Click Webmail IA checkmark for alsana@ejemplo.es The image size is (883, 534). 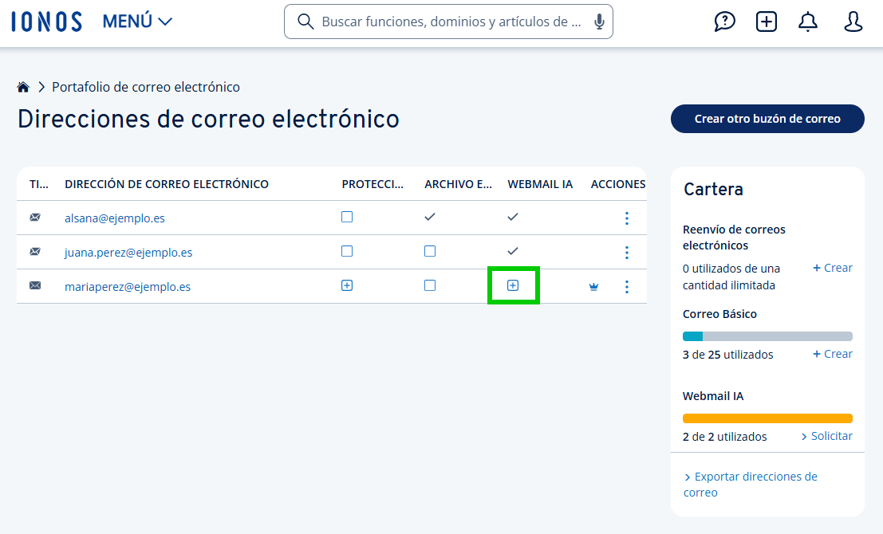512,217
